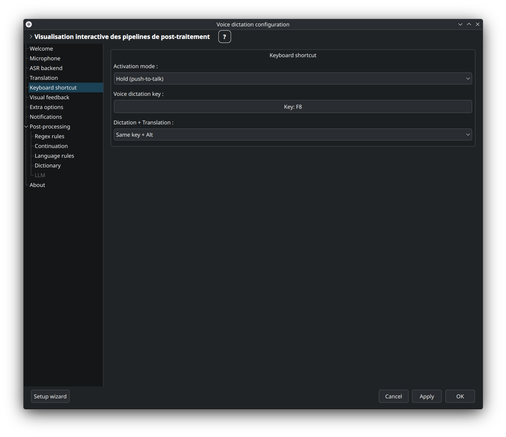This screenshot has width=506, height=437.
Task: Open the Visual feedback page
Action: 49,97
